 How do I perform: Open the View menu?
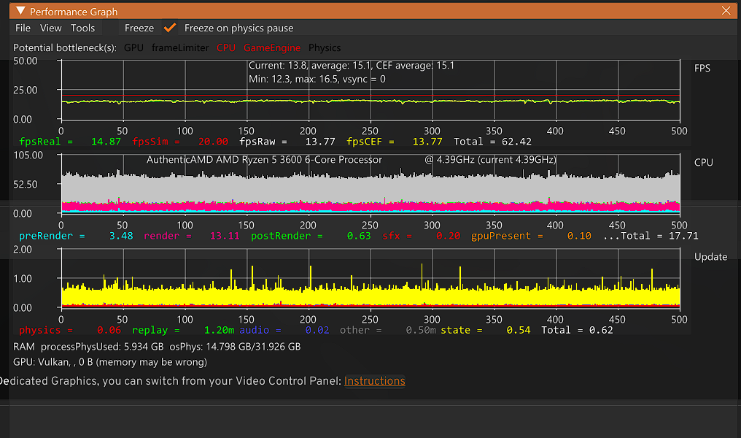click(50, 28)
